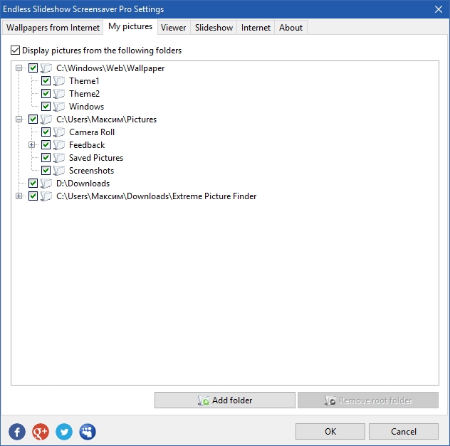Click the folder icon beside C:\Windows\Web\Wallpaper
The width and height of the screenshot is (450, 446).
46,68
